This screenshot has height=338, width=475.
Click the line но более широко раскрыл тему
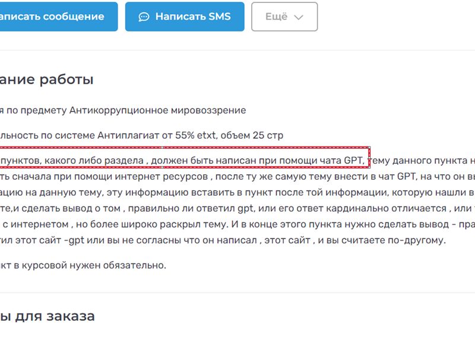point(237,225)
